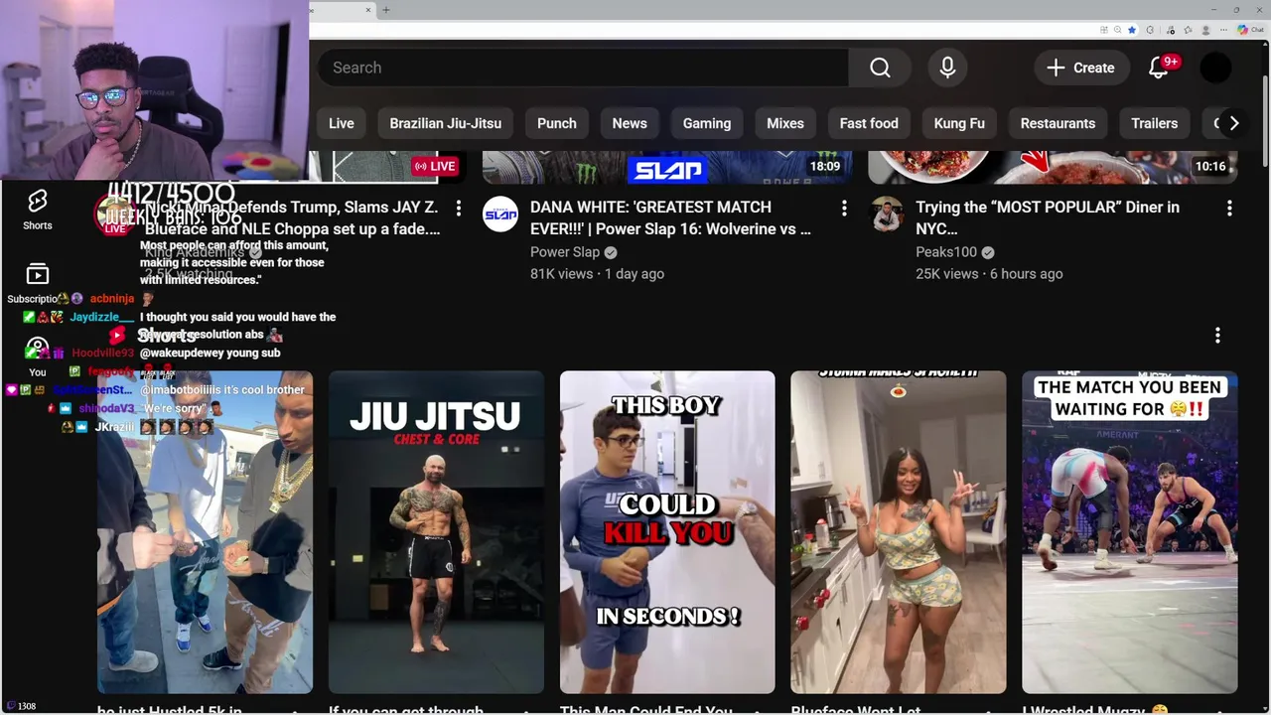Open the browser zoom magnifier icon
This screenshot has height=715, width=1271.
pyautogui.click(x=1117, y=30)
